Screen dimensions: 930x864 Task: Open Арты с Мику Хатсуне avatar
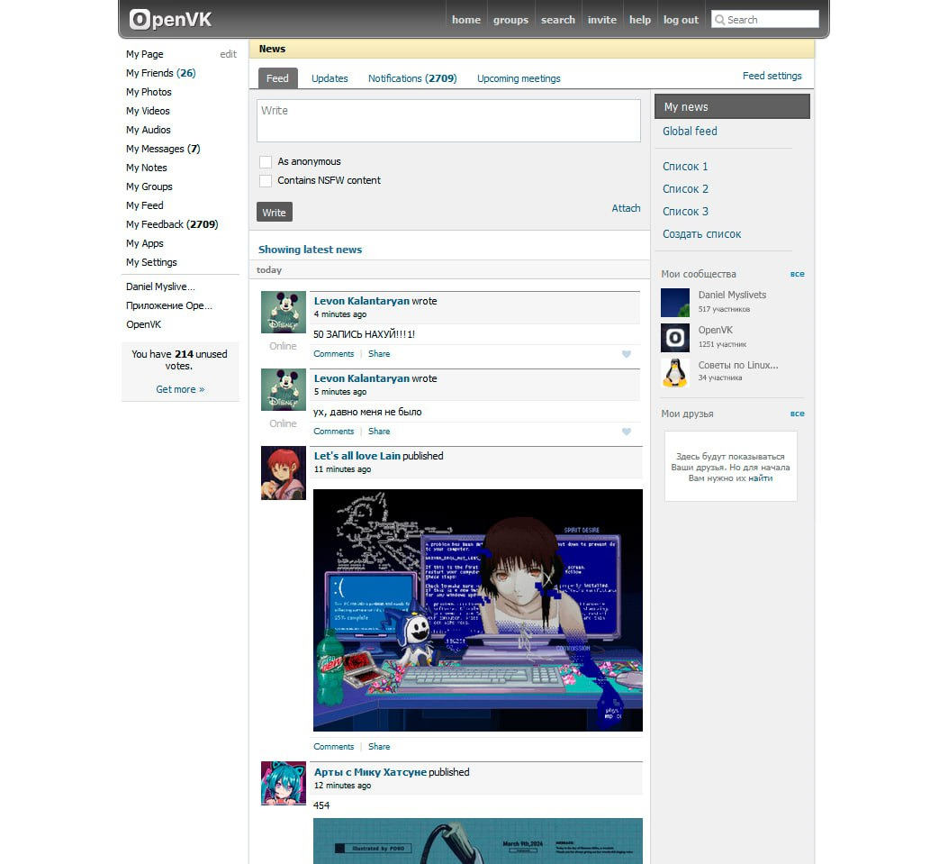click(284, 783)
